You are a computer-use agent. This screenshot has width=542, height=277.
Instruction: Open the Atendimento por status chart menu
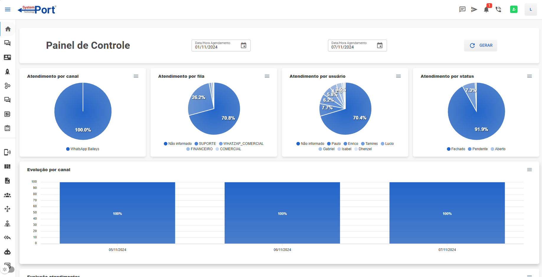pos(529,76)
